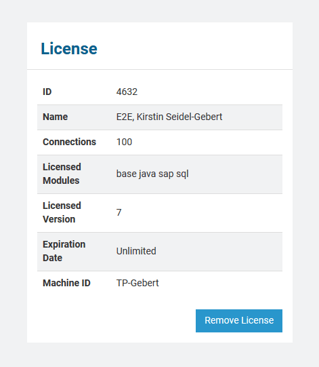Click the Expiration Date label
Screen dimensions: 319x367
(x=64, y=251)
